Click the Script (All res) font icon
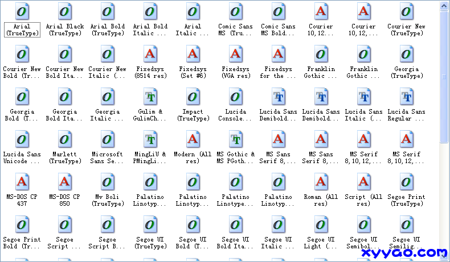The width and height of the screenshot is (450, 262). (364, 182)
